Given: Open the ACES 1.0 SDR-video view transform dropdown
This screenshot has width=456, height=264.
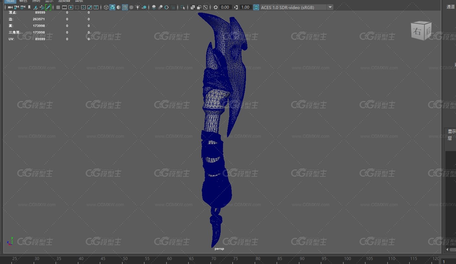Looking at the screenshot, I should pyautogui.click(x=296, y=7).
